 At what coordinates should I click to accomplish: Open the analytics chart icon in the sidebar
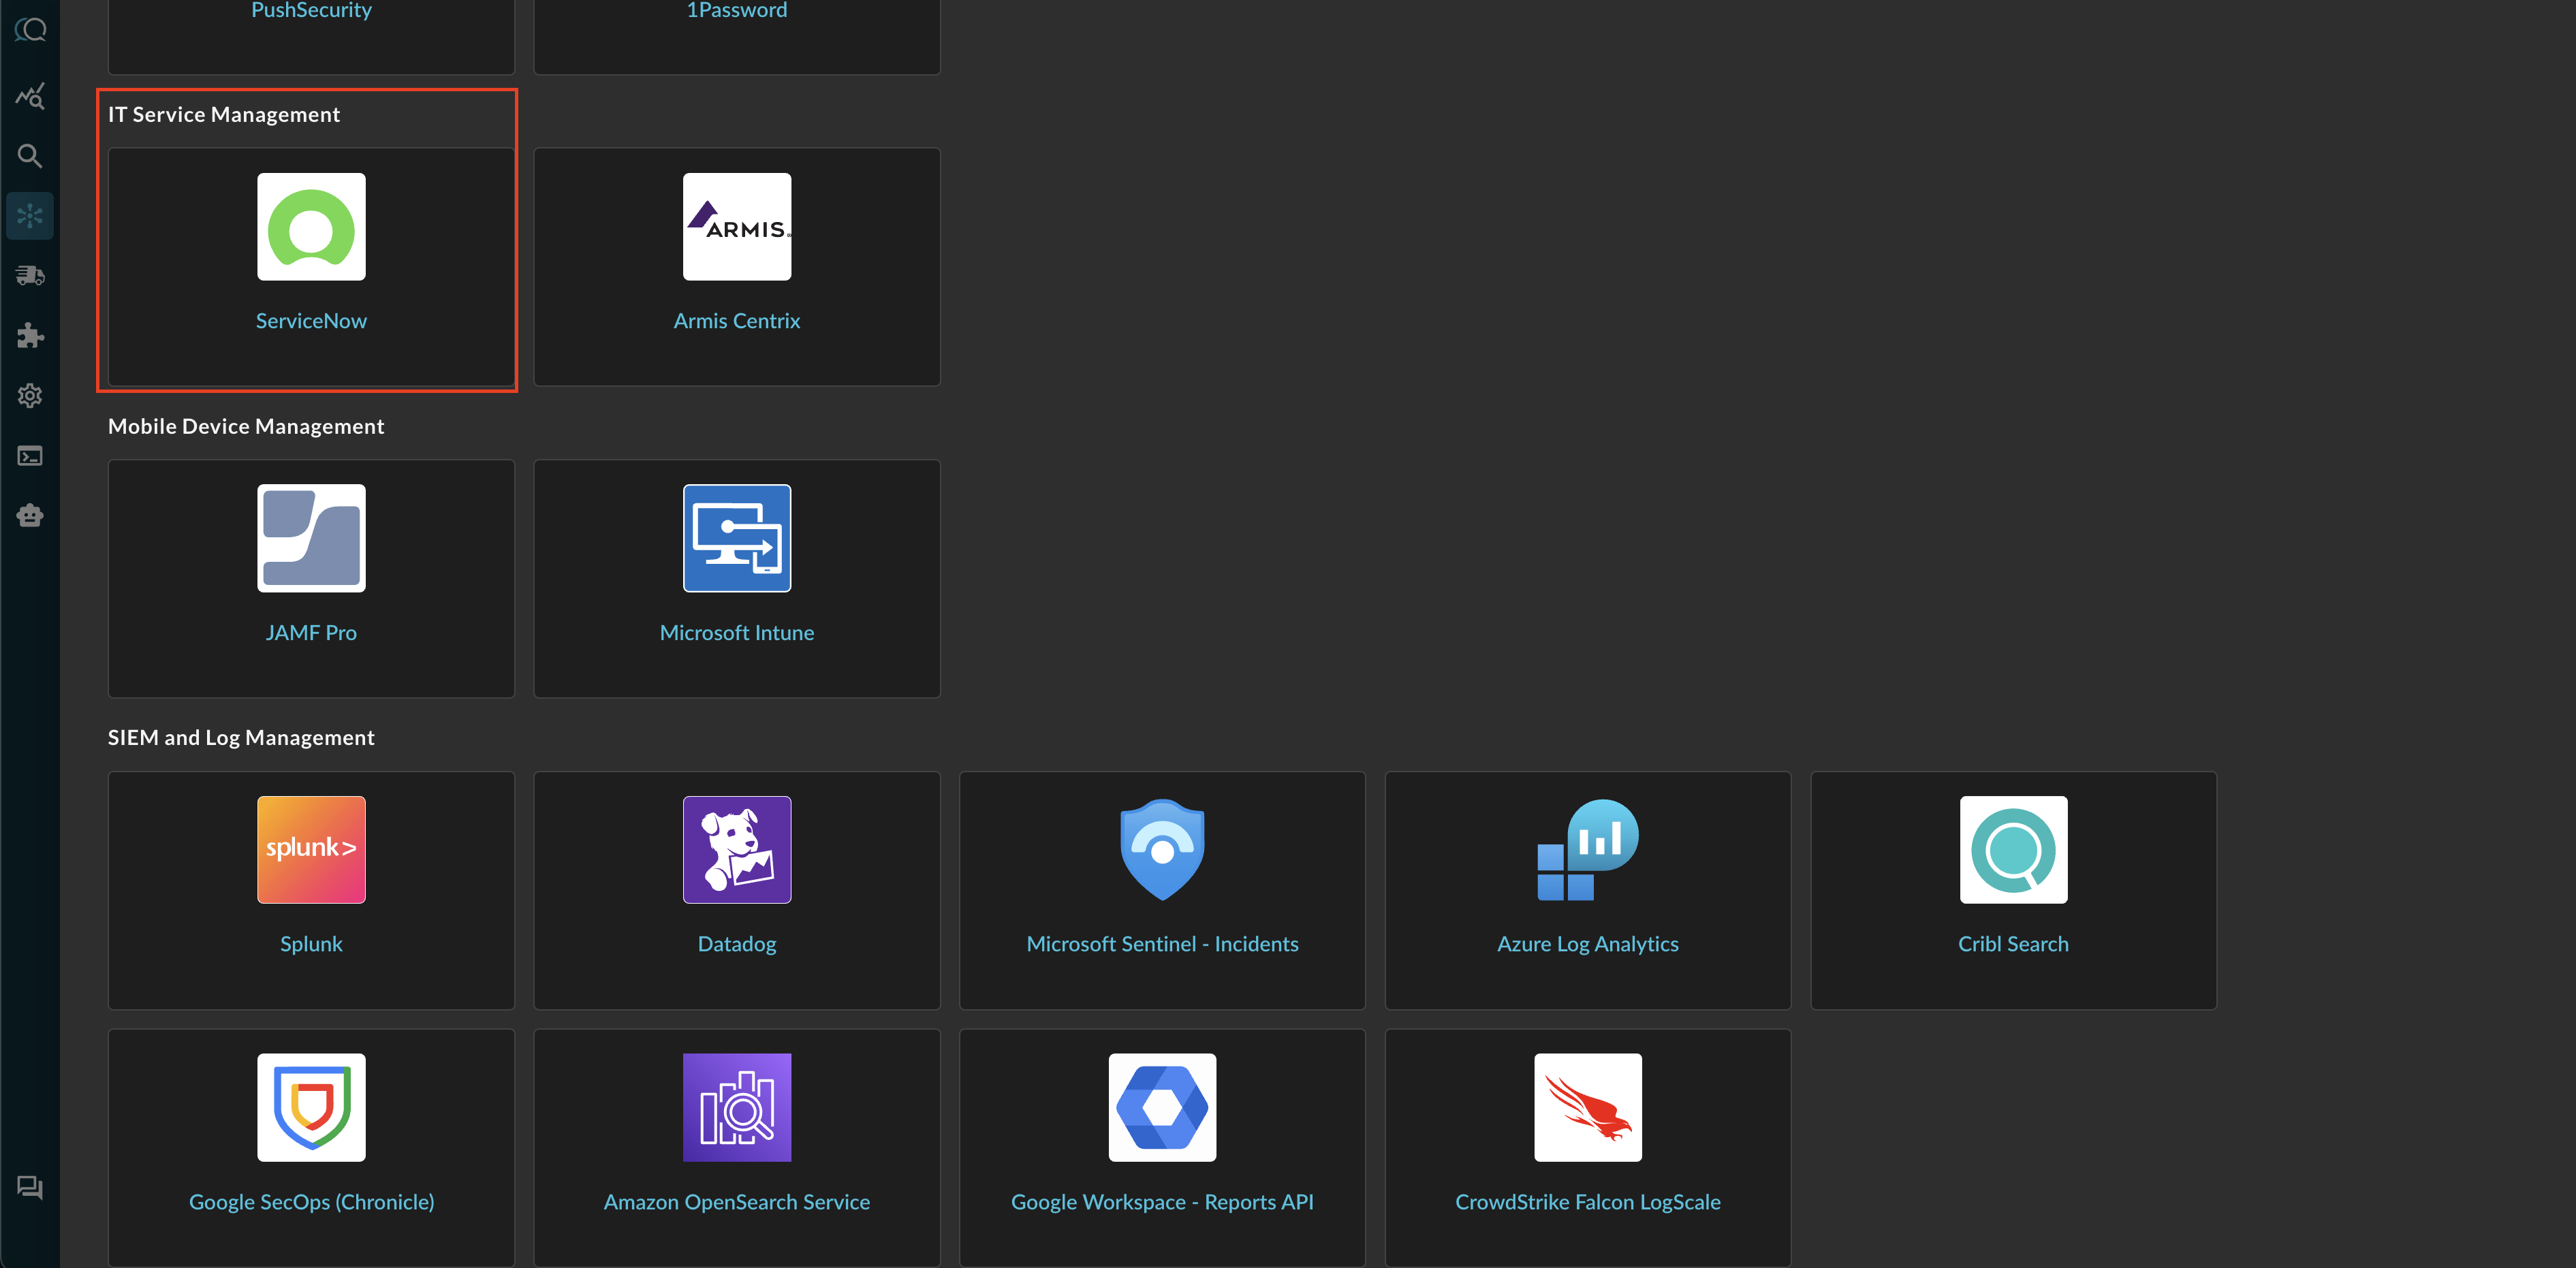pos(30,96)
